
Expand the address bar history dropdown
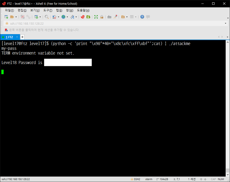(x=226, y=23)
